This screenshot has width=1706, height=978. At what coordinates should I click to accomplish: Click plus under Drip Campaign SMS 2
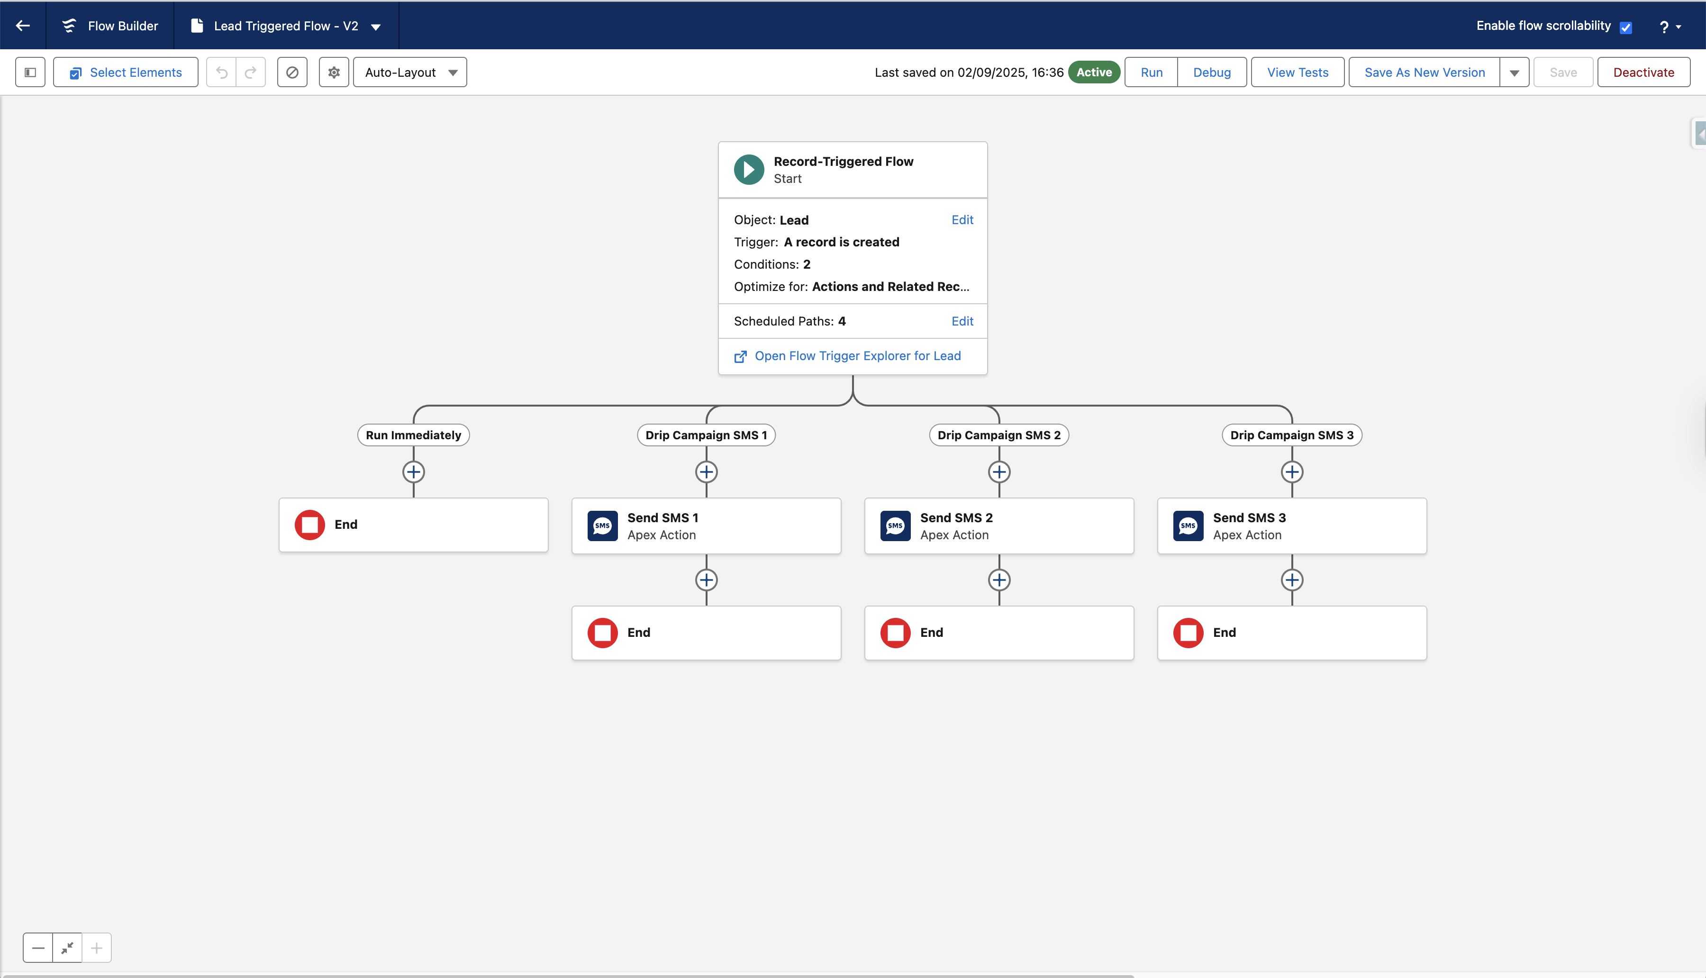tap(999, 472)
